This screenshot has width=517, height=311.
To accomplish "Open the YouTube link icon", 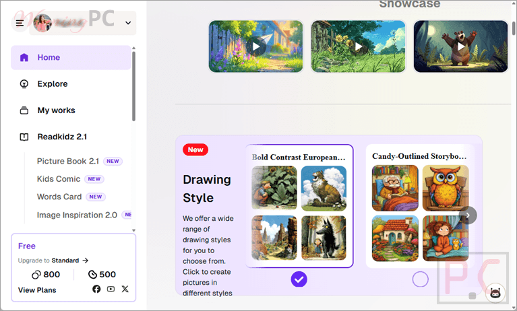I will click(x=111, y=289).
